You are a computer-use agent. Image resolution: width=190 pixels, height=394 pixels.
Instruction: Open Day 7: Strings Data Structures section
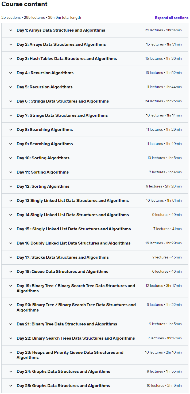click(x=62, y=115)
